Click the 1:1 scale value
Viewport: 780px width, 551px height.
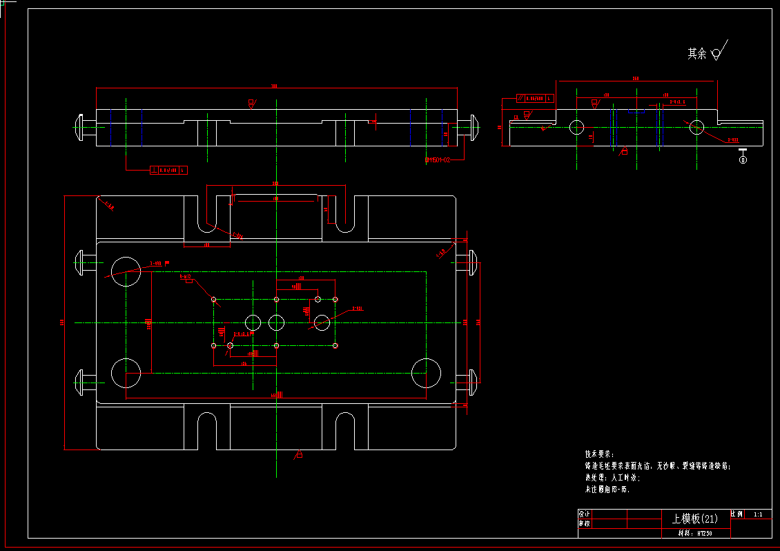758,514
